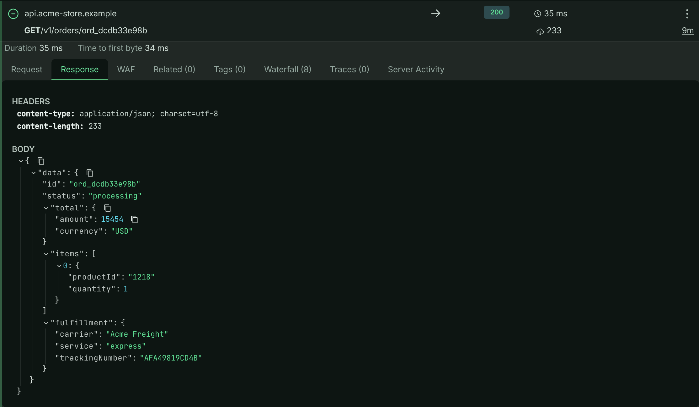Collapse item 0 in items array

(59, 266)
